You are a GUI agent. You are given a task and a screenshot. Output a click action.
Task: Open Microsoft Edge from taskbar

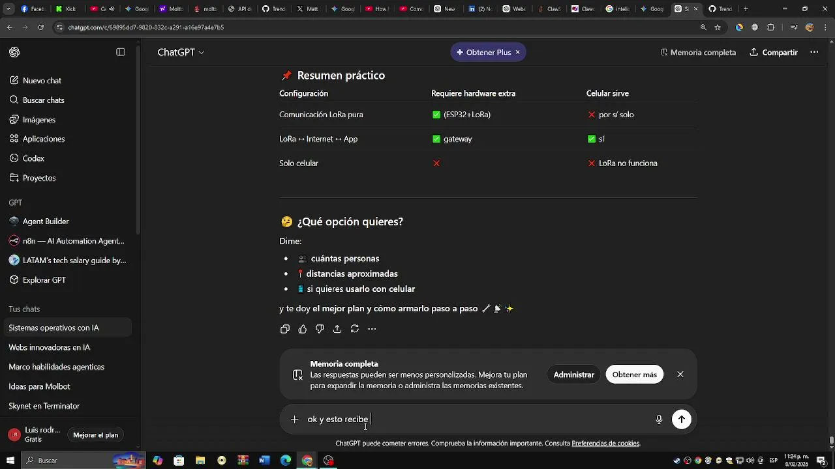(286, 461)
